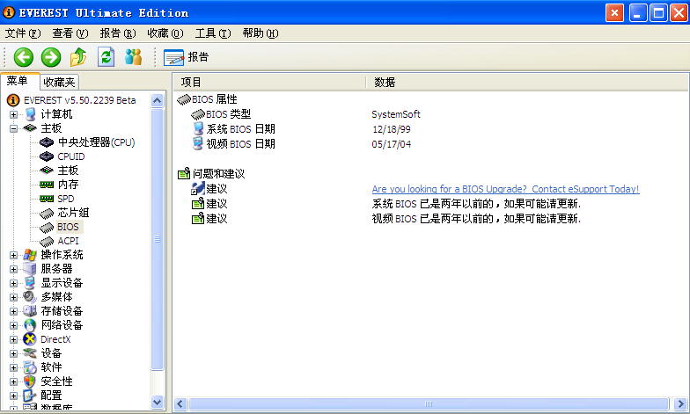
Task: Click the 计算机 computer icon
Action: click(30, 114)
